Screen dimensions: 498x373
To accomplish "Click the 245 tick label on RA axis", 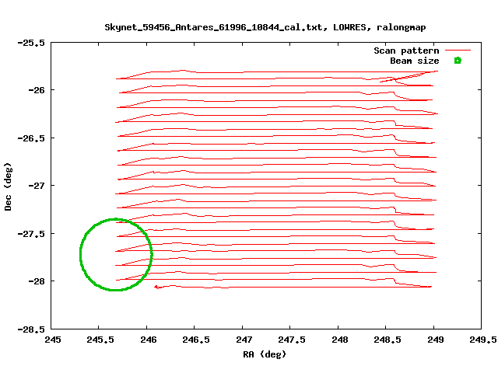I will tap(53, 340).
